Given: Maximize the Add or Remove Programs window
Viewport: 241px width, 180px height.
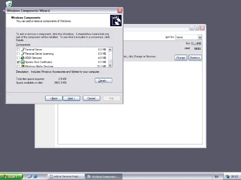Looking at the screenshot, I should [197, 28].
